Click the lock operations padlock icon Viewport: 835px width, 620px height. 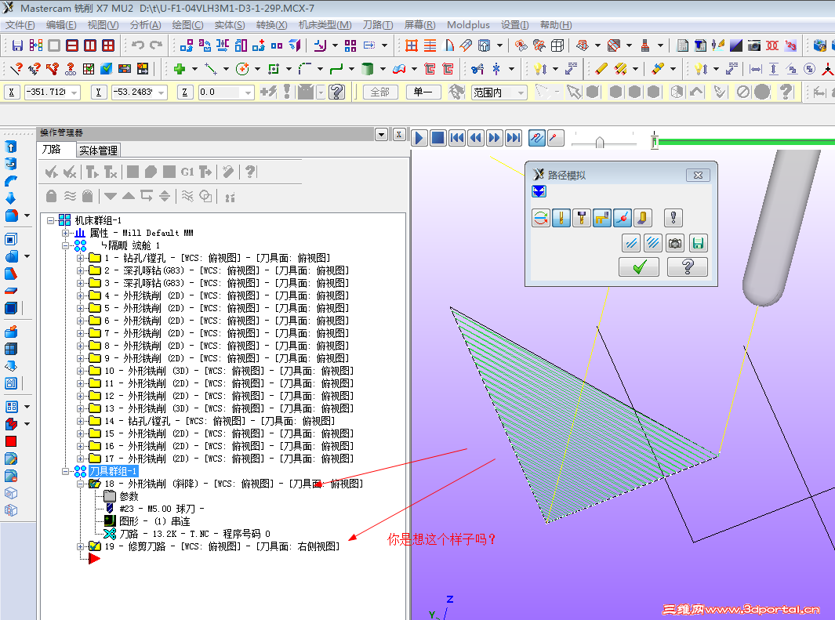(52, 197)
